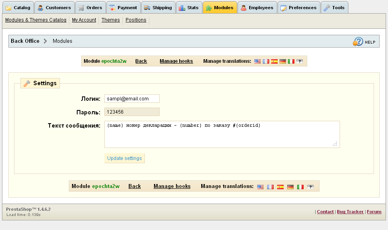Click the Spanish flag in top translations row

click(274, 62)
